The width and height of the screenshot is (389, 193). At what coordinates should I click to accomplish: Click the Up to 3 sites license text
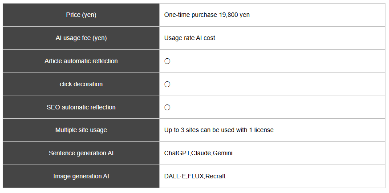219,130
